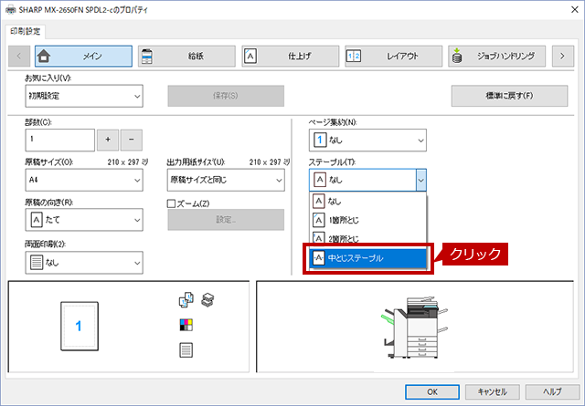Click the paper tray icon on 給紙
Viewport: 585px width, 406px height.
pyautogui.click(x=147, y=57)
